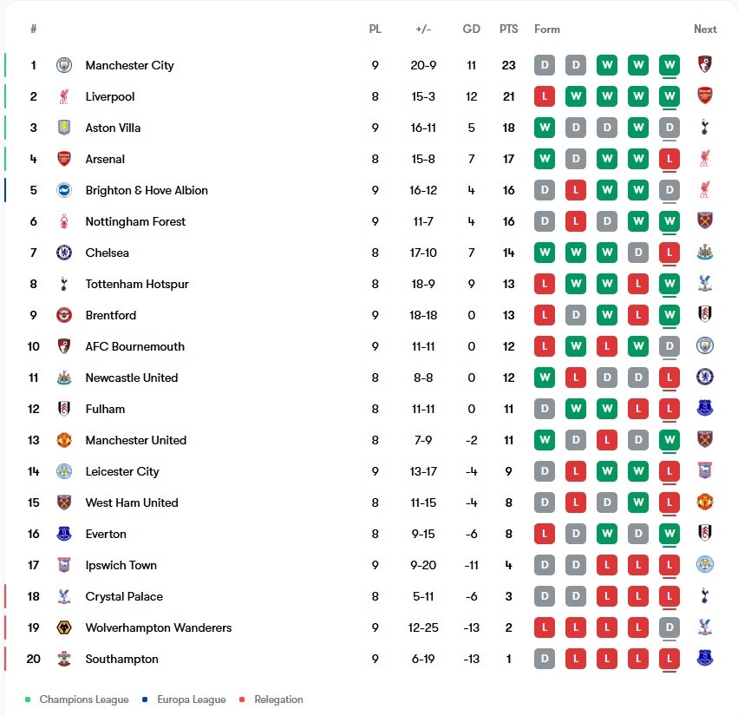Sort table by PTS column header
738x716 pixels.
(x=508, y=30)
